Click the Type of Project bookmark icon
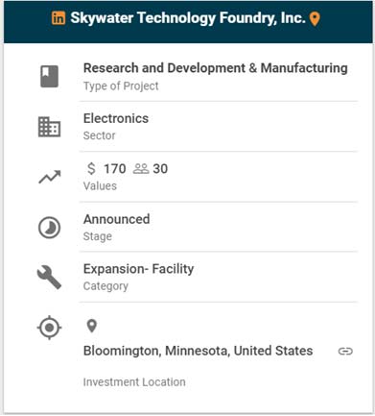The height and width of the screenshot is (416, 375). tap(49, 77)
